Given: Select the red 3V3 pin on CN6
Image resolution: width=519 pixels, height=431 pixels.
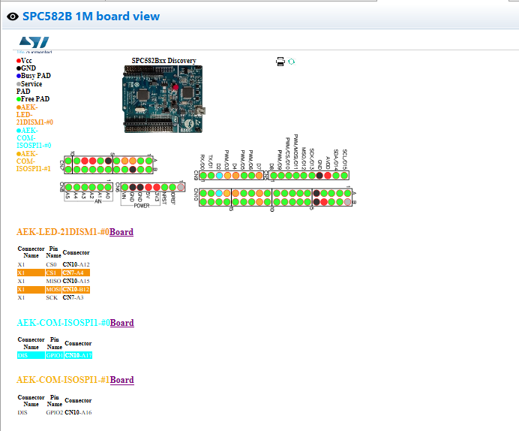Looking at the screenshot, I should point(157,187).
